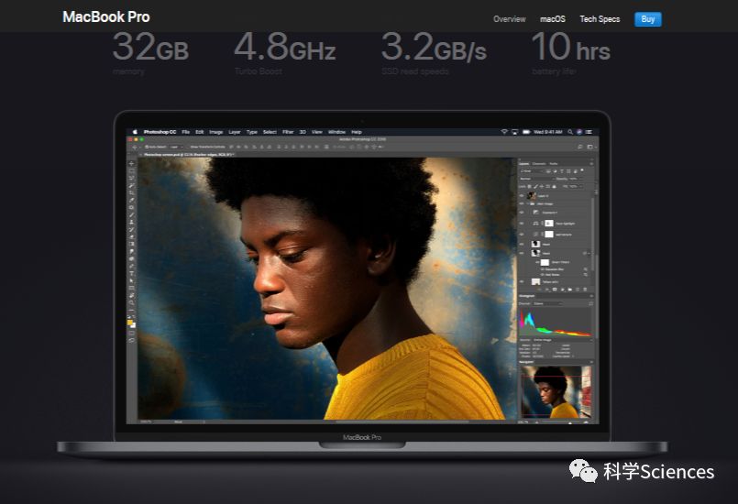Select the Horizontal Type tool
The image size is (738, 504).
coord(131,273)
